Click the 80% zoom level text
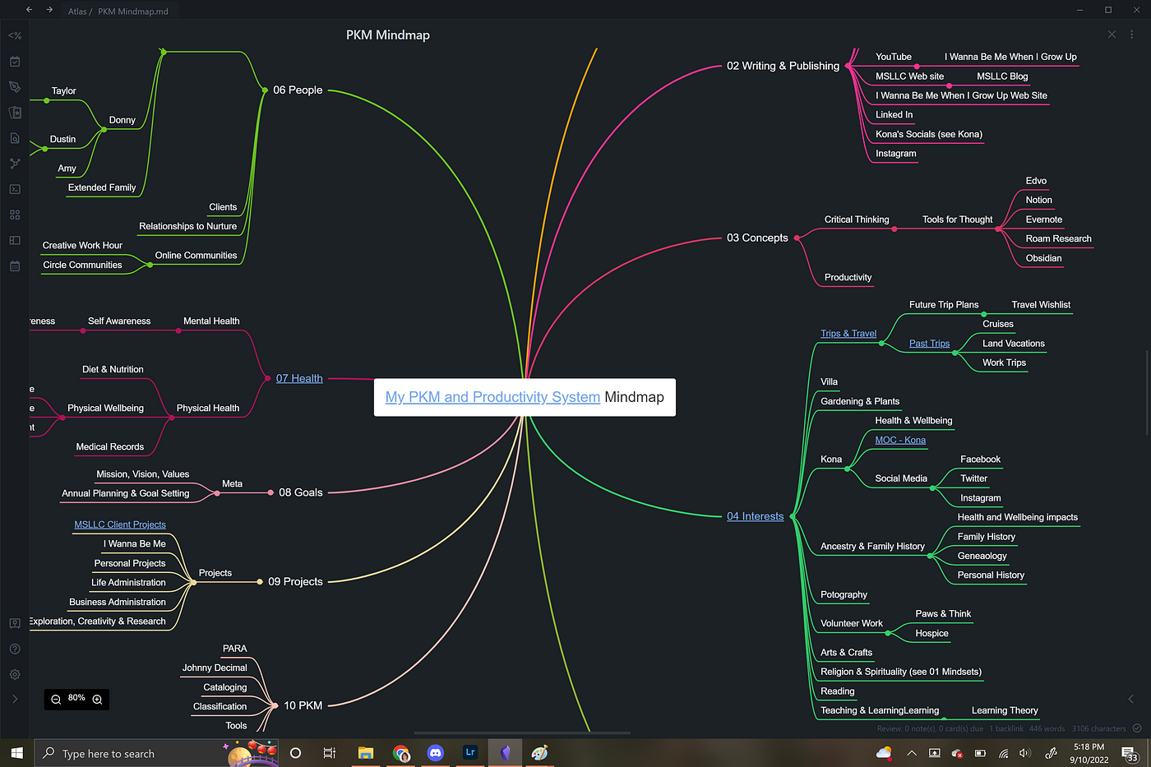Viewport: 1151px width, 767px height. tap(76, 698)
